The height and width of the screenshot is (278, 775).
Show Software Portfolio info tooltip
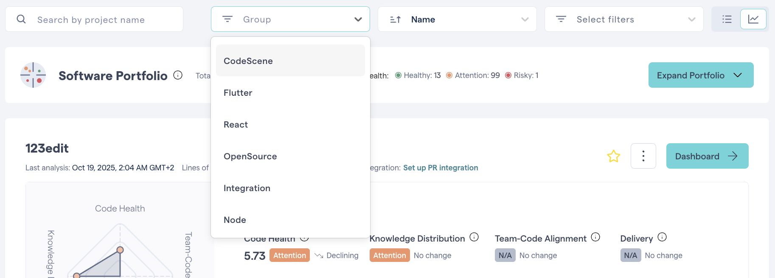pos(178,75)
